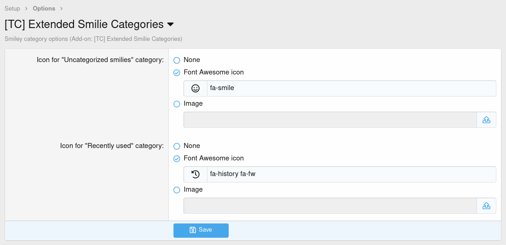The image size is (506, 245).
Task: Click the fa-history fa-fw input field
Action: (x=351, y=174)
